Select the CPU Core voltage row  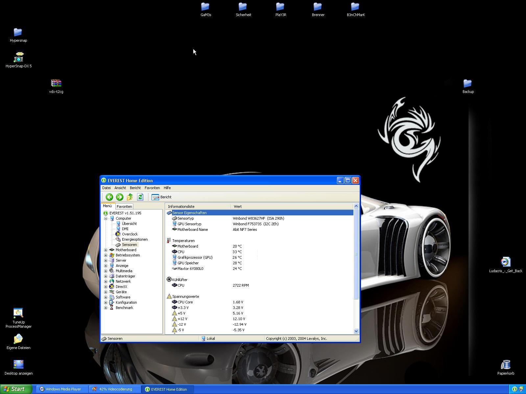click(260, 302)
